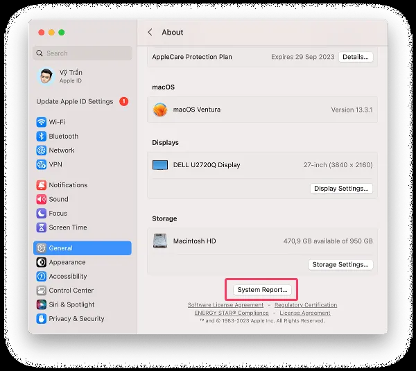Open Software License Agreement link
416x371 pixels.
(x=225, y=305)
